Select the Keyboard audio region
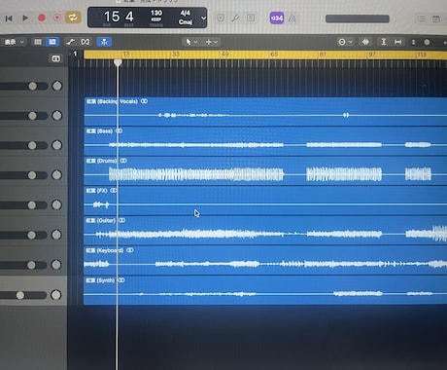The width and height of the screenshot is (447, 370). coord(265,261)
